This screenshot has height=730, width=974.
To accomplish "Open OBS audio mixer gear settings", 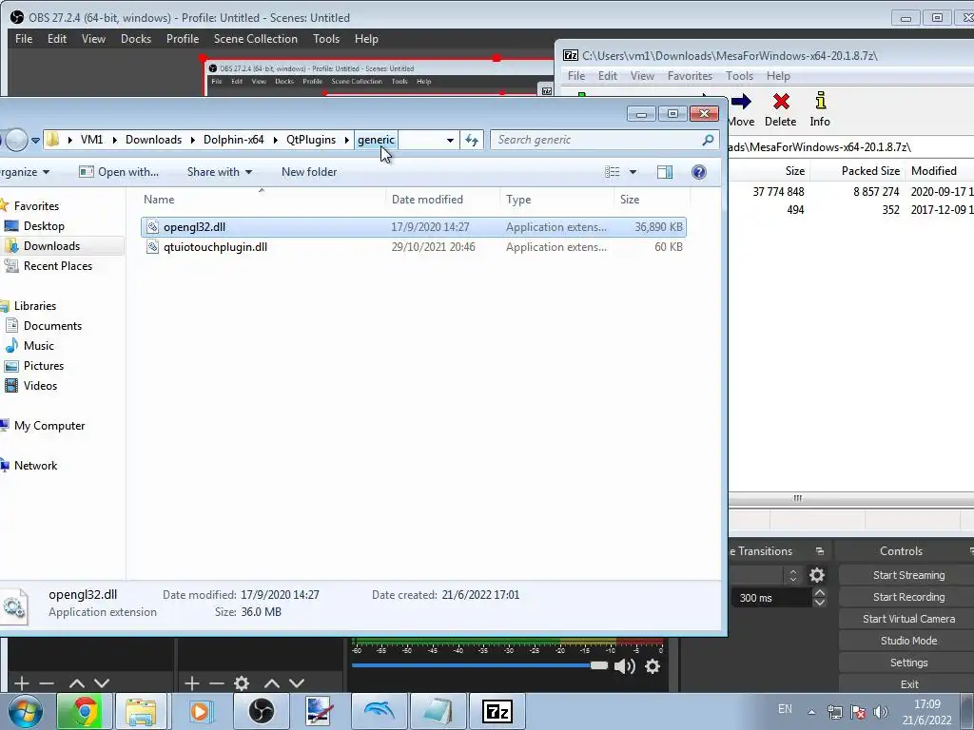I will tap(653, 666).
